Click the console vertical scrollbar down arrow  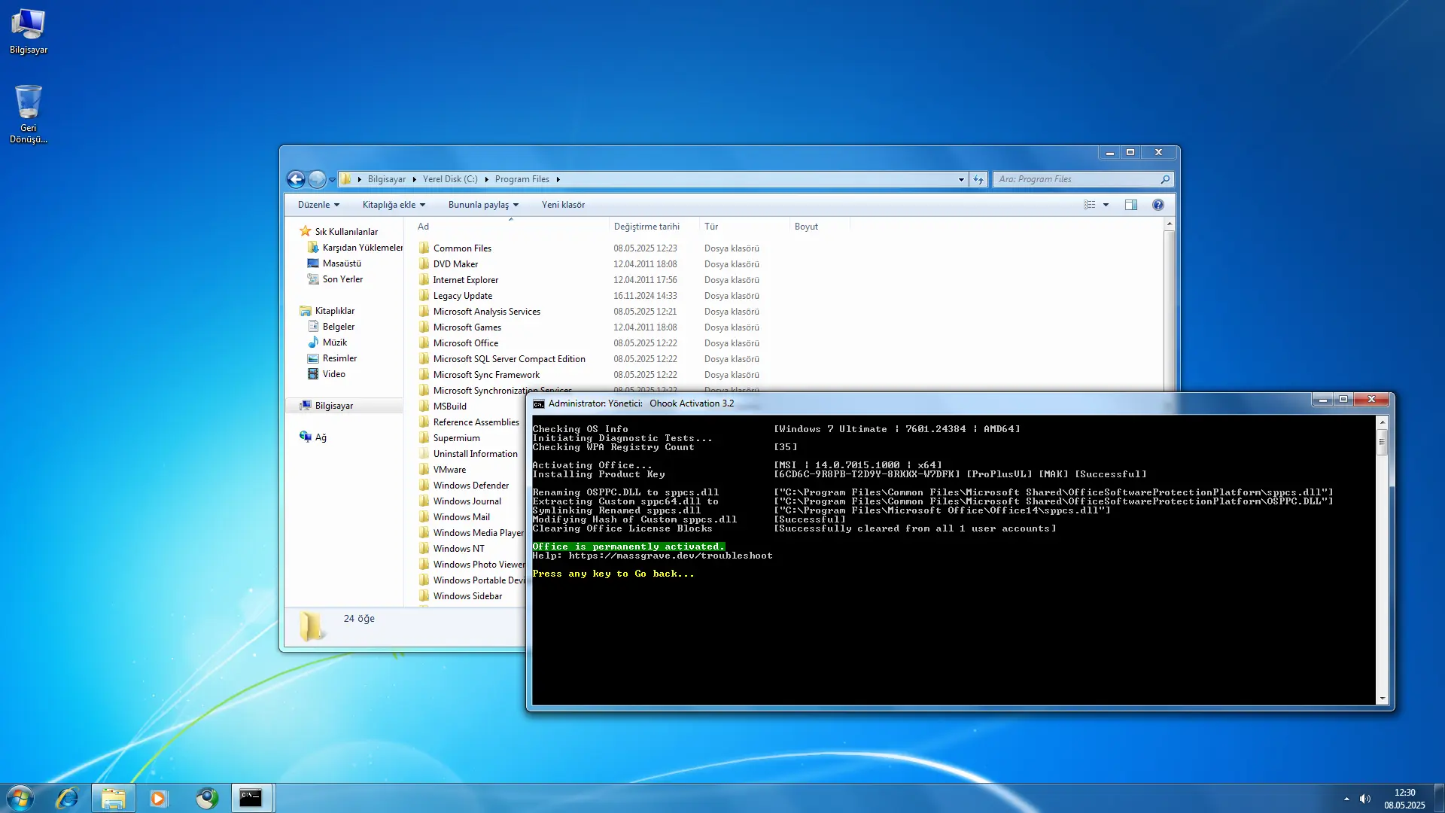coord(1383,699)
